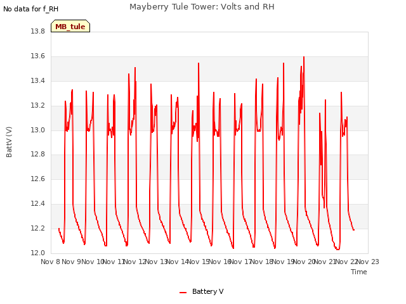Click the BattV (V) axis title
Screen dimensions: 406x304
(9, 142)
